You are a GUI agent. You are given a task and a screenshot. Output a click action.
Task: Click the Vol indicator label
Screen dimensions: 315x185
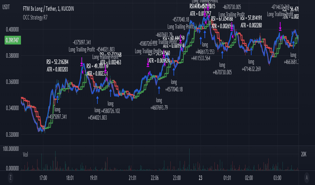(25, 155)
